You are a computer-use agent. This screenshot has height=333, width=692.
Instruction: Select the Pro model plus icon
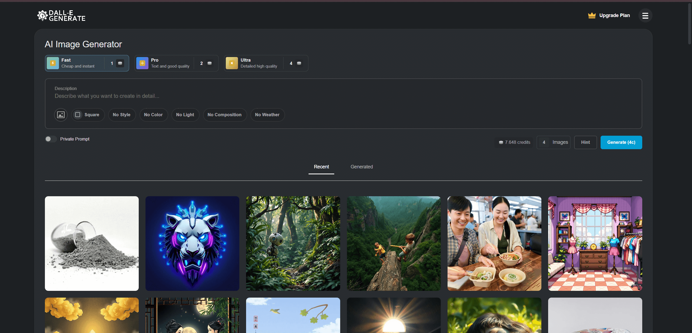tap(142, 63)
